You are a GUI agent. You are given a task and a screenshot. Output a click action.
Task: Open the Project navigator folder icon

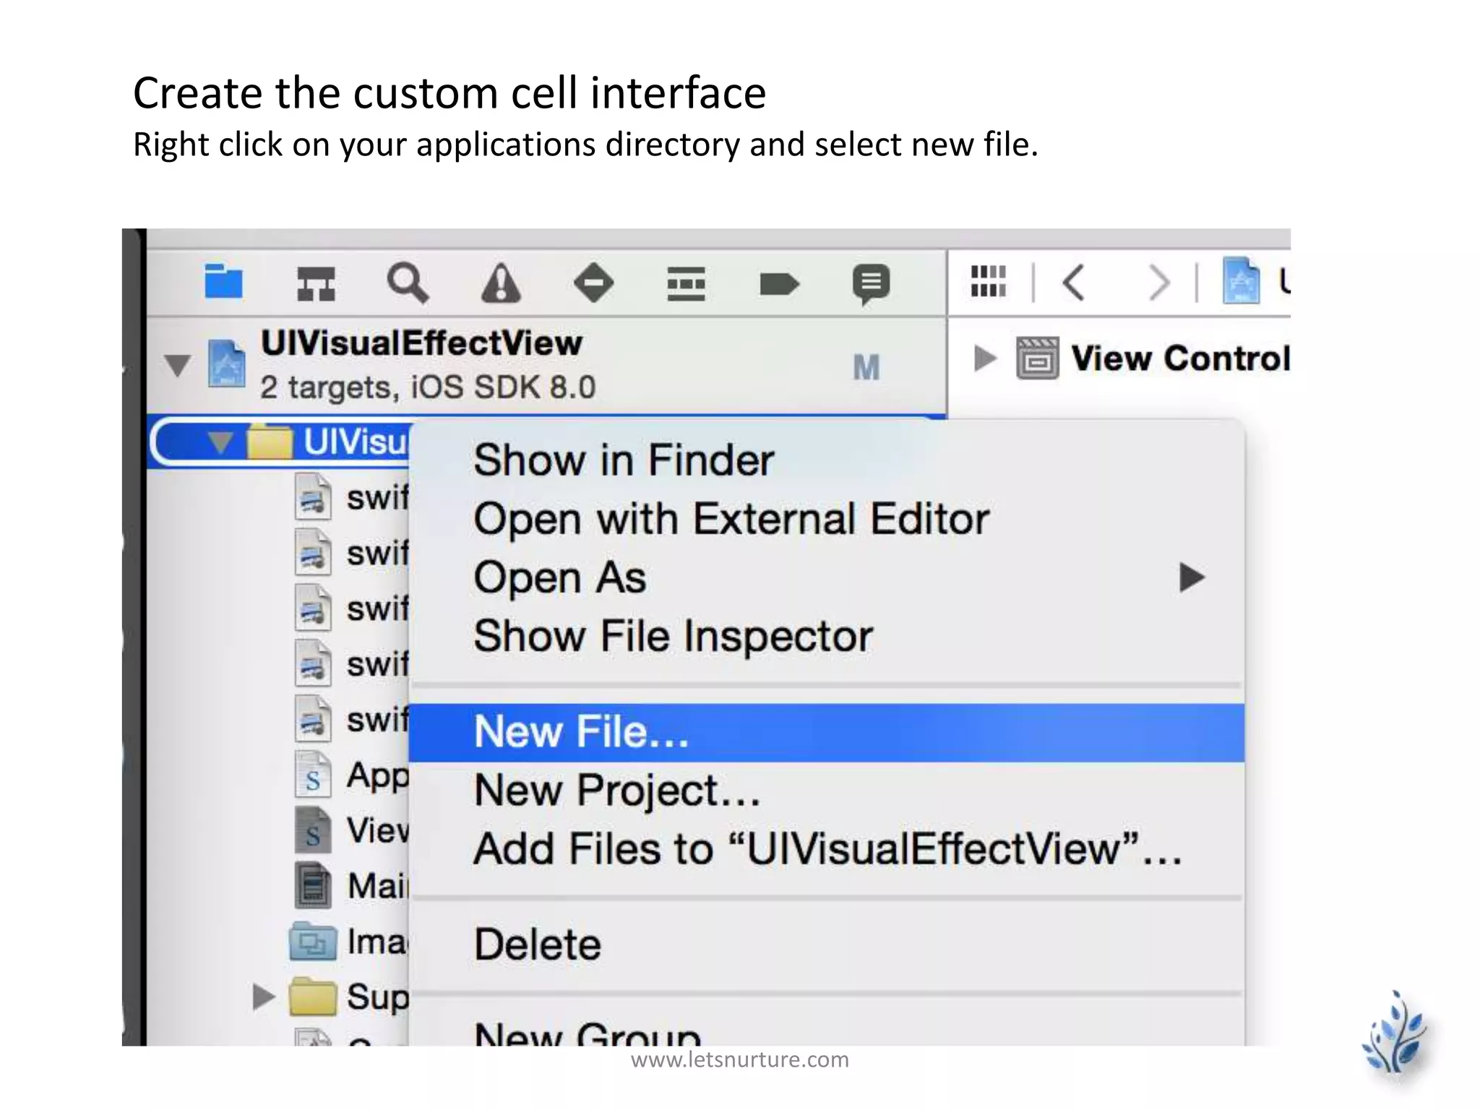click(x=223, y=281)
